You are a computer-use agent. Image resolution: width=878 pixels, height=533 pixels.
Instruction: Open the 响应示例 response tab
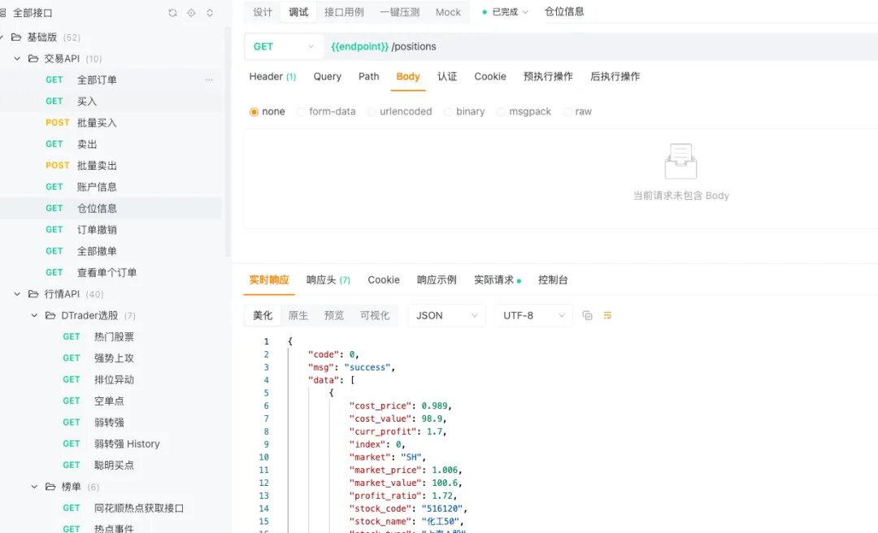point(437,280)
